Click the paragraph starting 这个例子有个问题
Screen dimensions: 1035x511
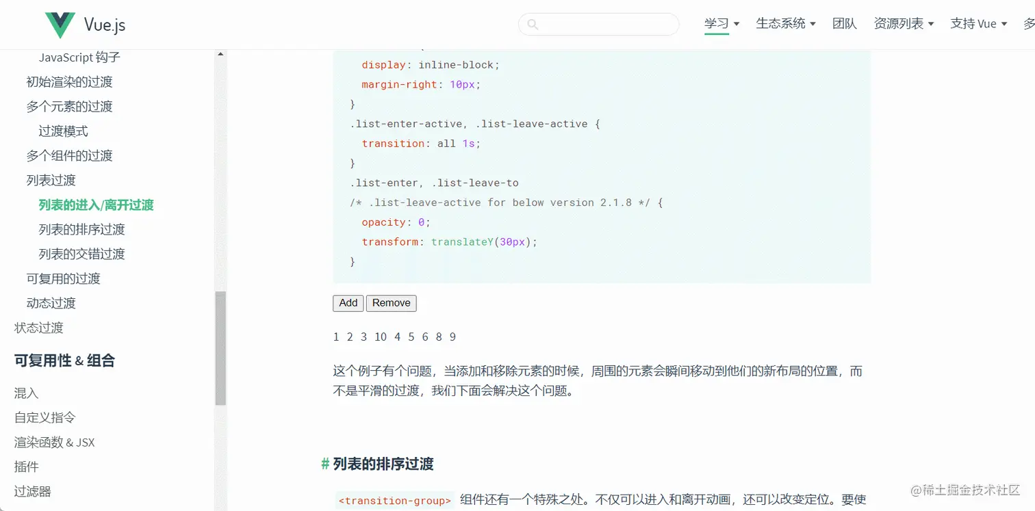598,381
